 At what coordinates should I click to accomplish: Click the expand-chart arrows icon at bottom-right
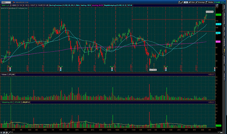pos(221,133)
